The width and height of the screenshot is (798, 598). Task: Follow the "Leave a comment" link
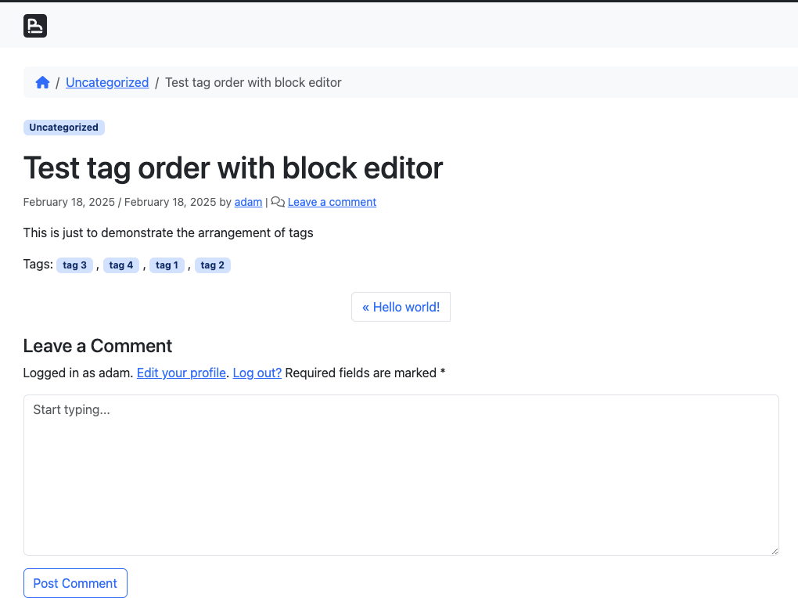point(332,202)
